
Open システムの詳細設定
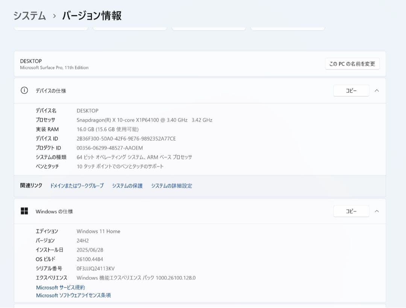pos(171,185)
